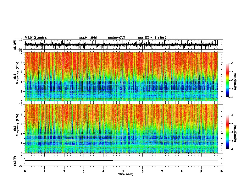Click the "8" kHz tick on ch.2 frequency axis
Screen dimensions: 249x192
(x=22, y=114)
